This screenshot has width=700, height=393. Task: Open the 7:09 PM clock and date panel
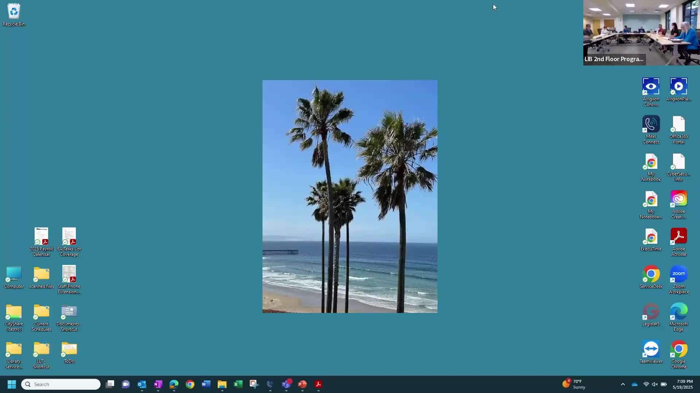pyautogui.click(x=682, y=384)
